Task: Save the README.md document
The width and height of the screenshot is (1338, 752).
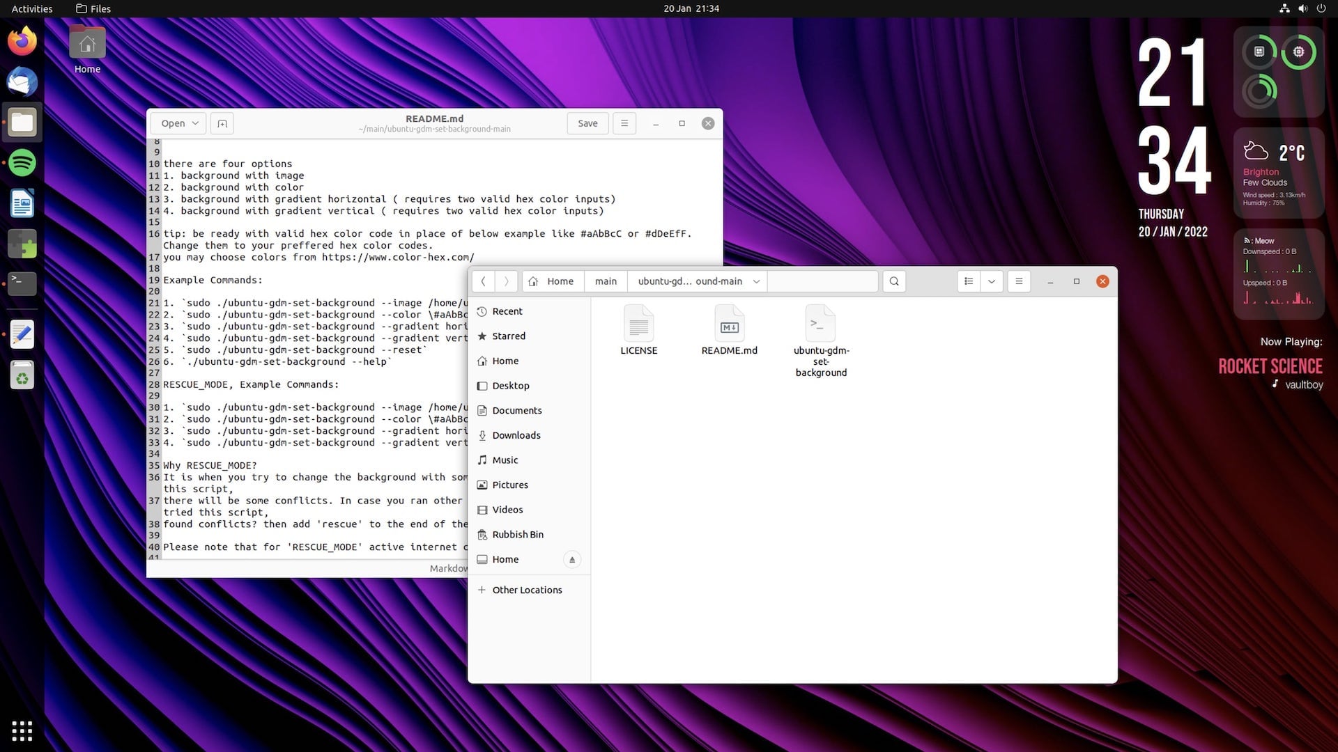Action: point(587,123)
